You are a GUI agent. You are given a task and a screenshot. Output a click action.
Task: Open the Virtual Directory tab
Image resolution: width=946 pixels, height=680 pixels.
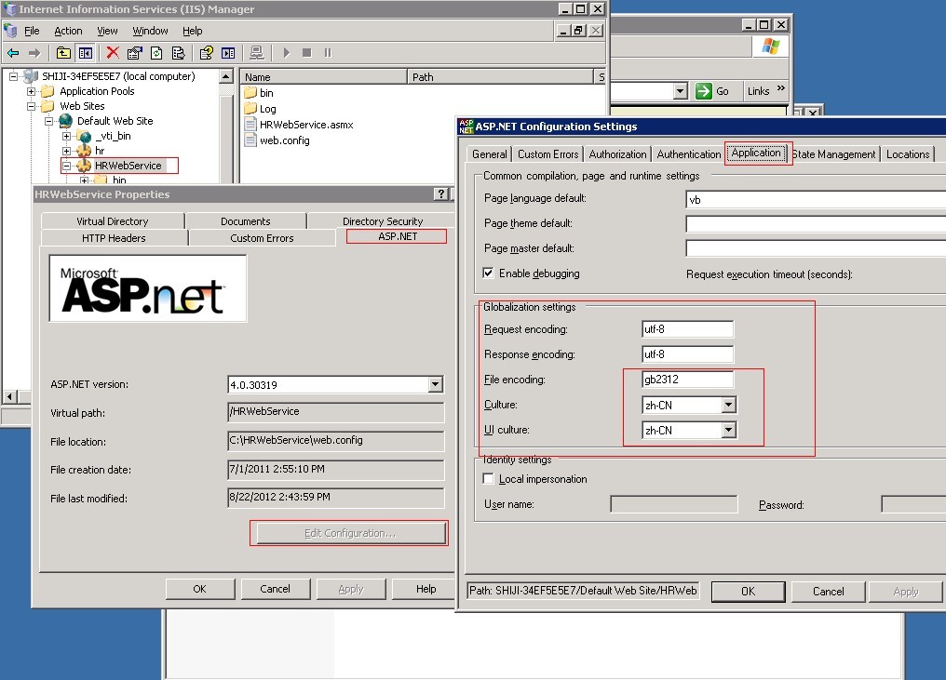(x=113, y=221)
